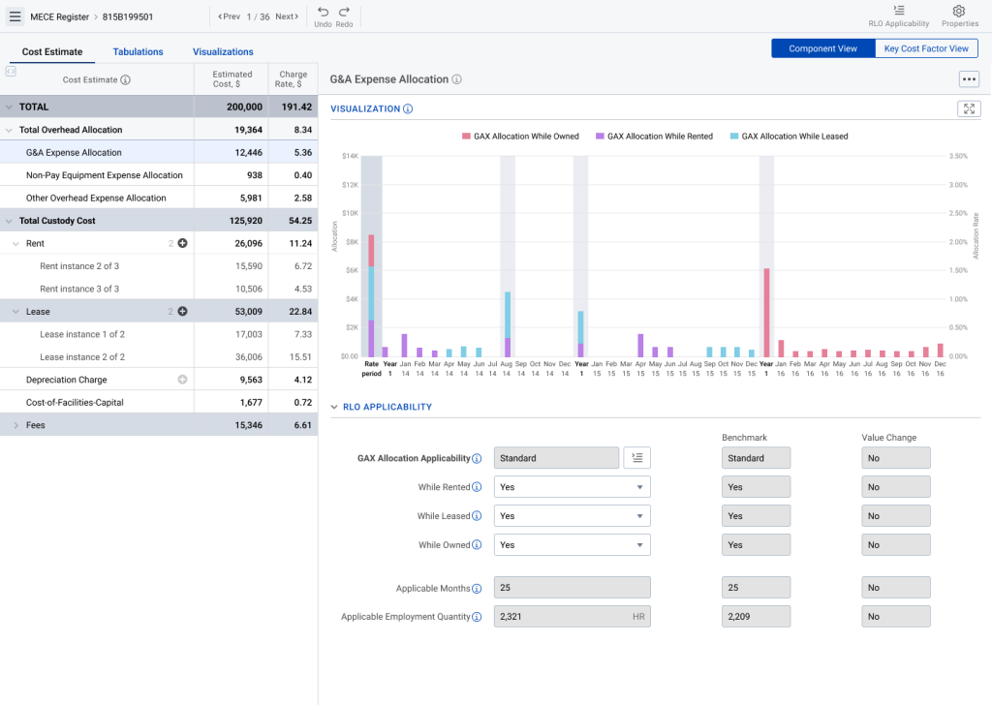Image resolution: width=992 pixels, height=705 pixels.
Task: Open the hamburger navigation menu
Action: click(15, 15)
